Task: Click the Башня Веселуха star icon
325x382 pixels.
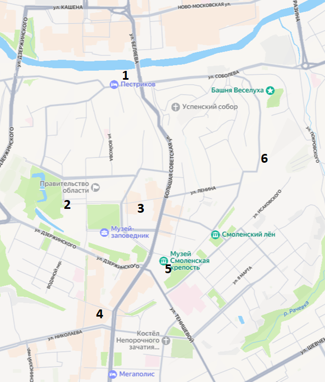Action: click(x=270, y=91)
